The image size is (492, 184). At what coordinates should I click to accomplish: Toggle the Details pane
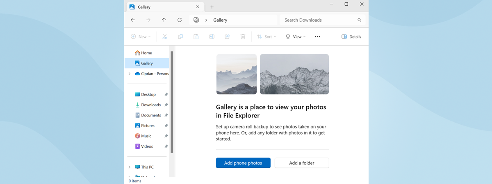pos(351,37)
